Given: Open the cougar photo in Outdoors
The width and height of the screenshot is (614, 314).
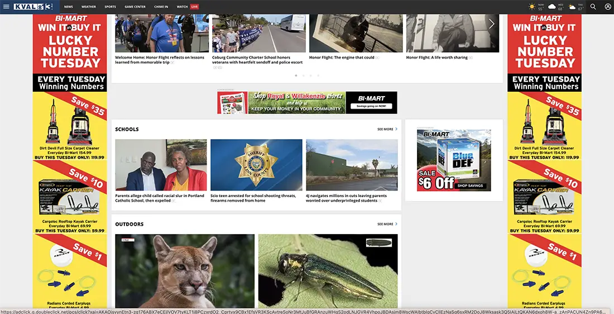Looking at the screenshot, I should tap(185, 271).
